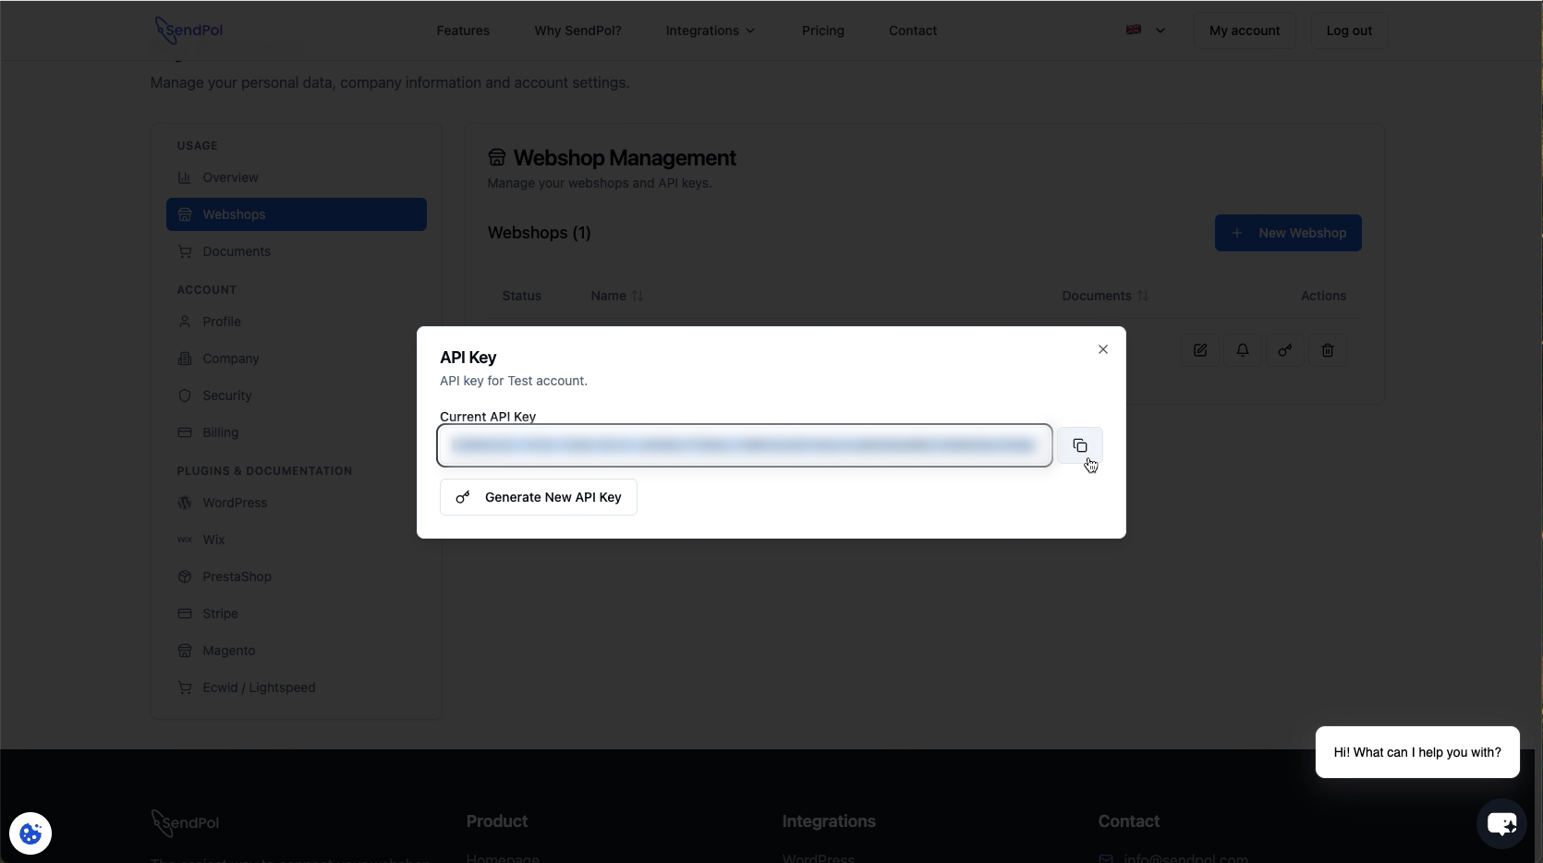Open Magento plugin documentation
This screenshot has height=863, width=1543.
pyautogui.click(x=296, y=650)
